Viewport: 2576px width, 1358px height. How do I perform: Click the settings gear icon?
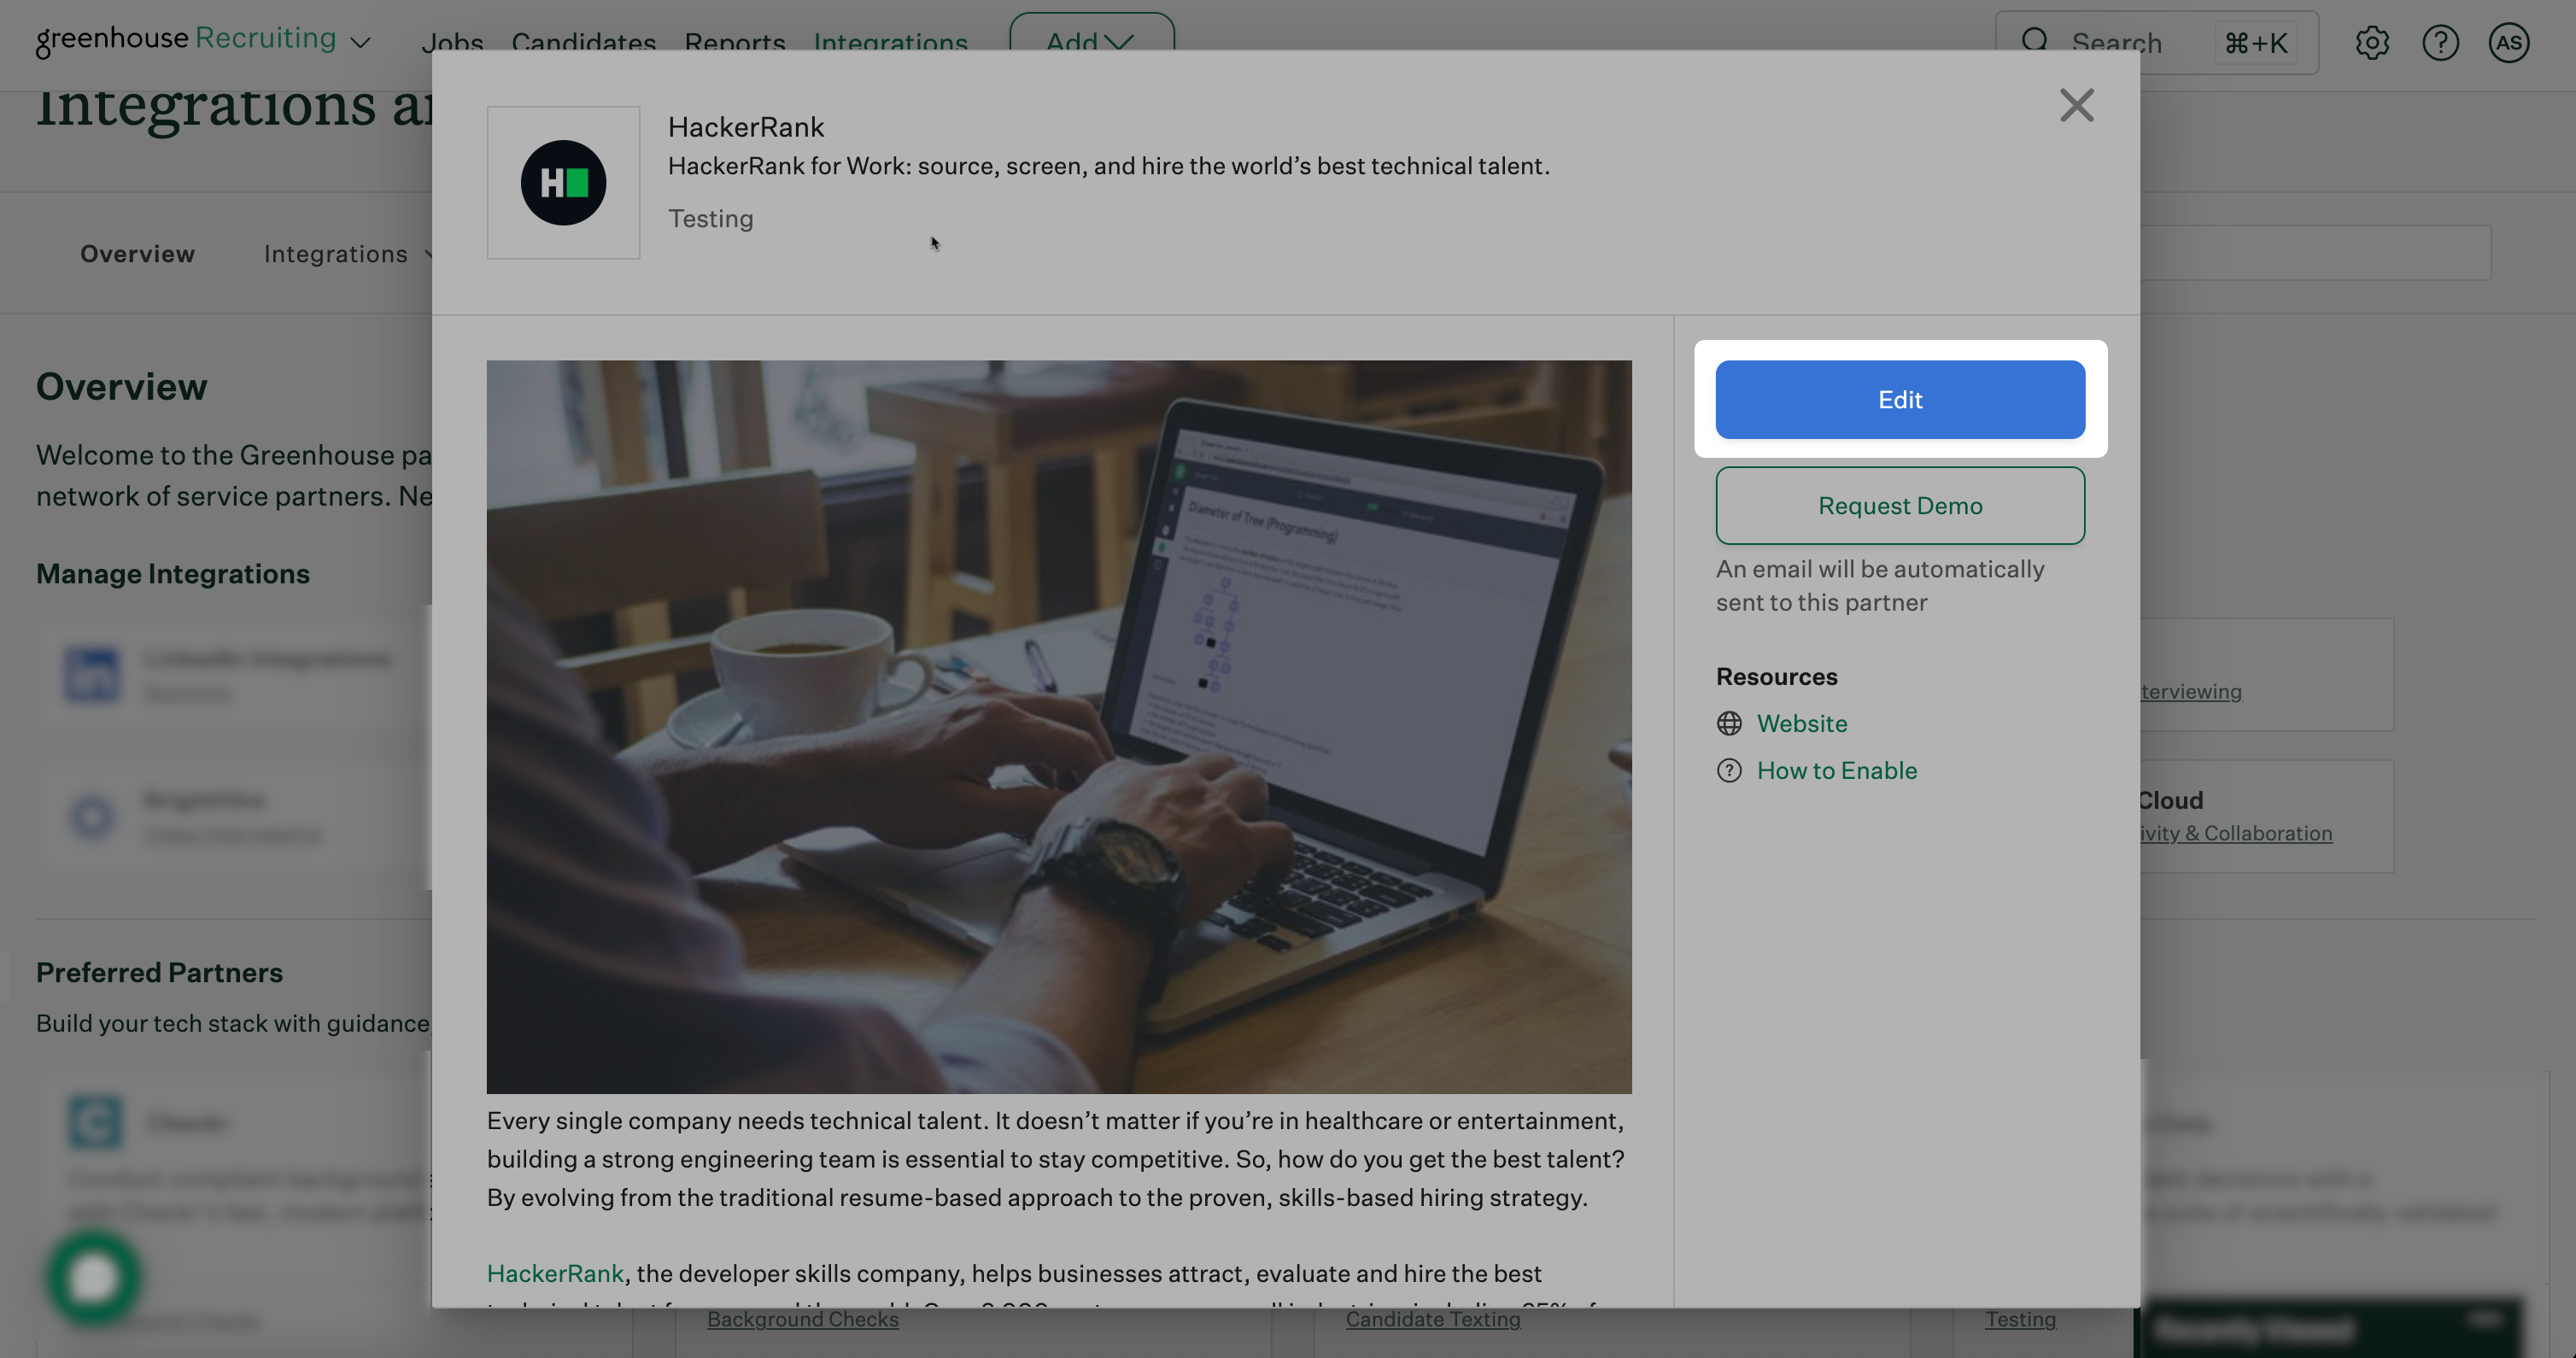[2371, 43]
